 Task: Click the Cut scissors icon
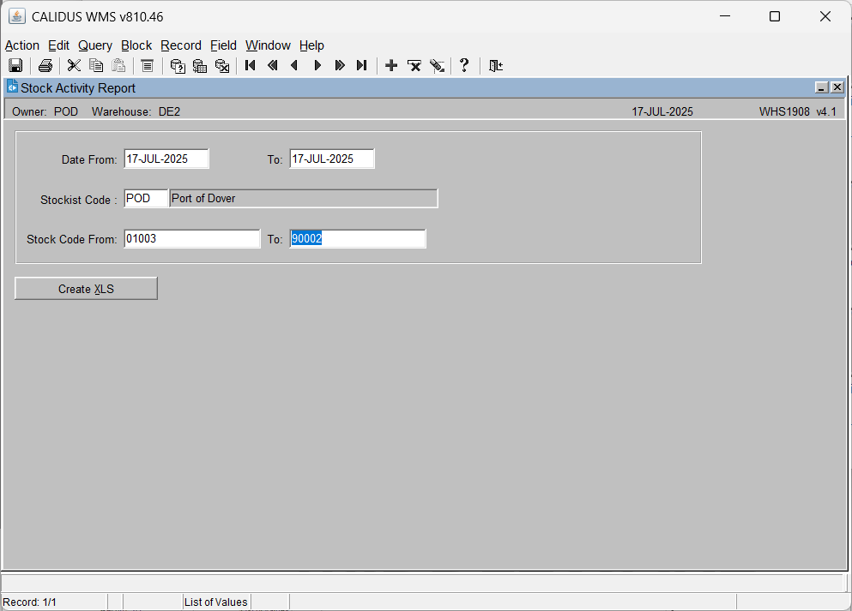click(74, 66)
